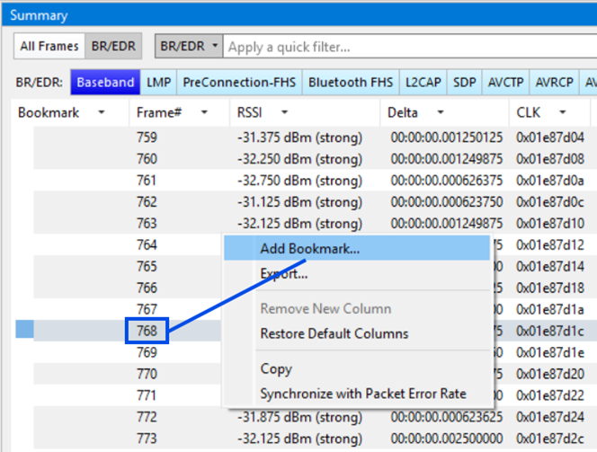This screenshot has height=452, width=597.
Task: Click CLK value 0x01e87d04
Action: point(550,137)
